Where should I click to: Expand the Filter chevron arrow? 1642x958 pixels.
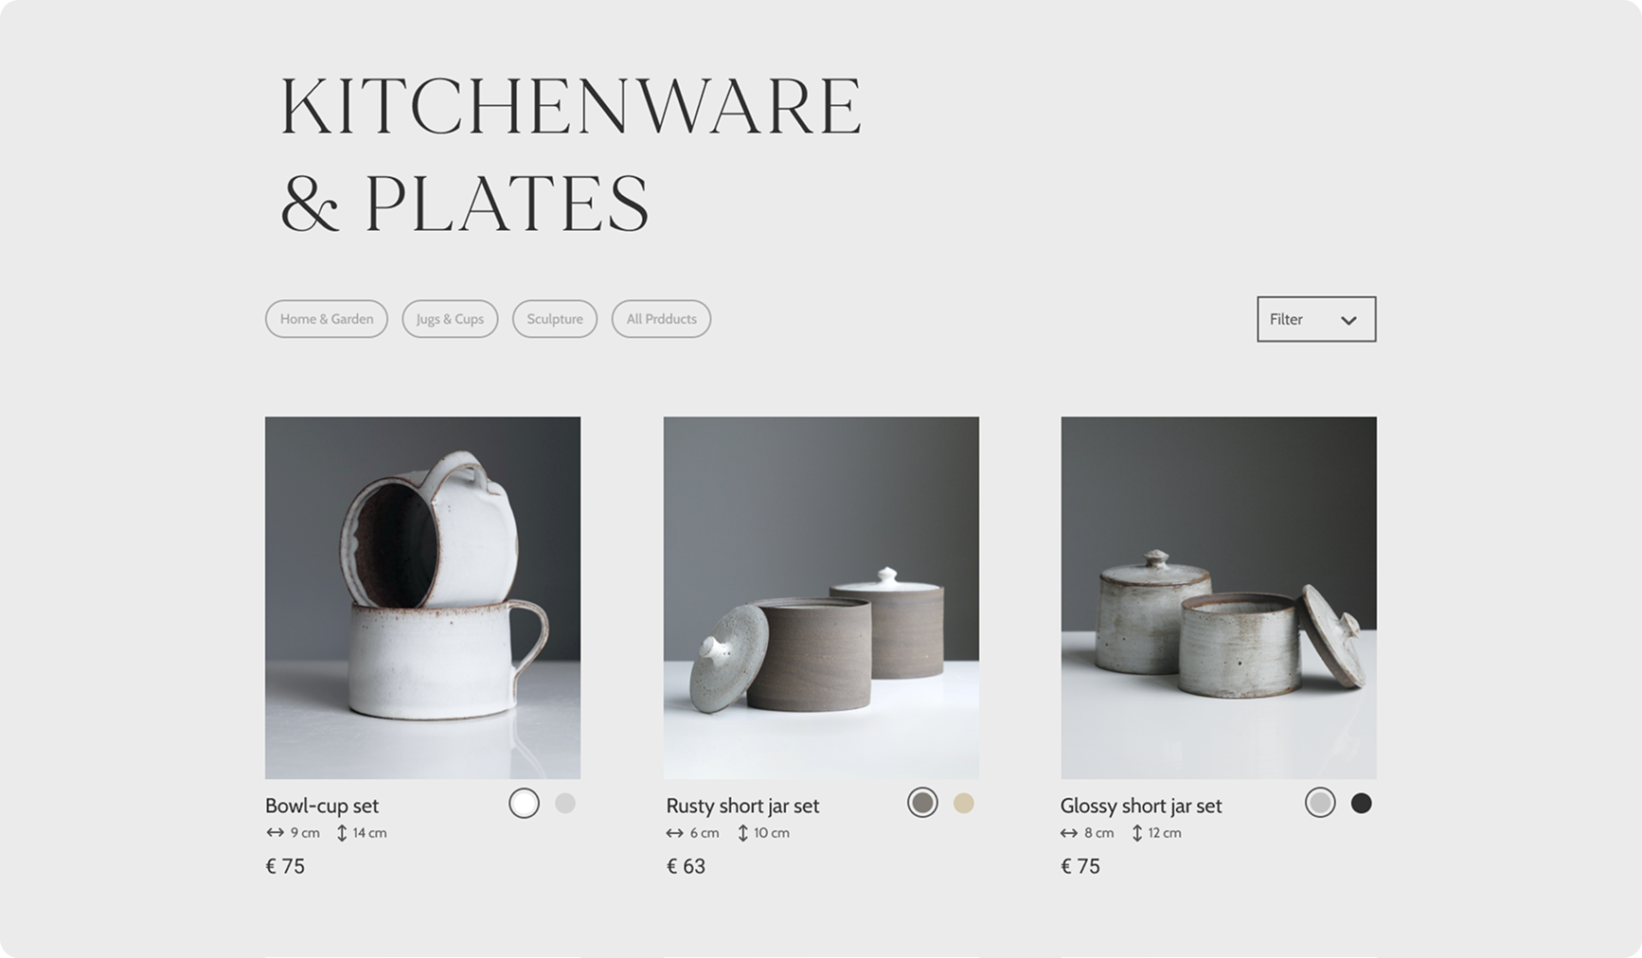[1348, 320]
